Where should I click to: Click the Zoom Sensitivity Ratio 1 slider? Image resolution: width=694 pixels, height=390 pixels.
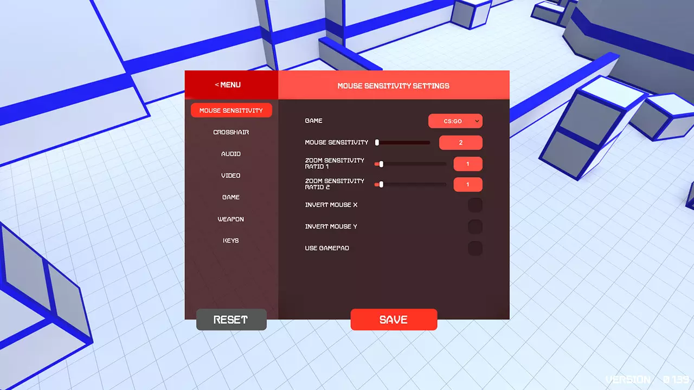(x=410, y=164)
